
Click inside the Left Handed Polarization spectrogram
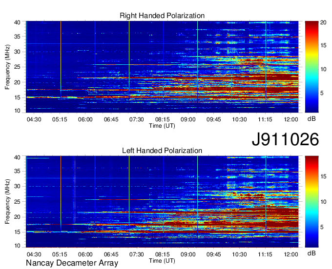tap(162, 202)
